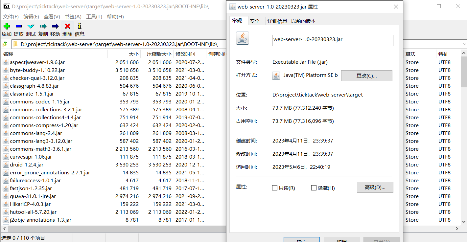Click the horizontal scrollbar right arrow
This screenshot has width=467, height=242.
click(457, 229)
